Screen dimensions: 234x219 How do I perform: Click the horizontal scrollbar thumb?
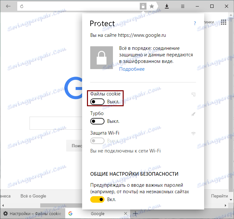click(61, 206)
